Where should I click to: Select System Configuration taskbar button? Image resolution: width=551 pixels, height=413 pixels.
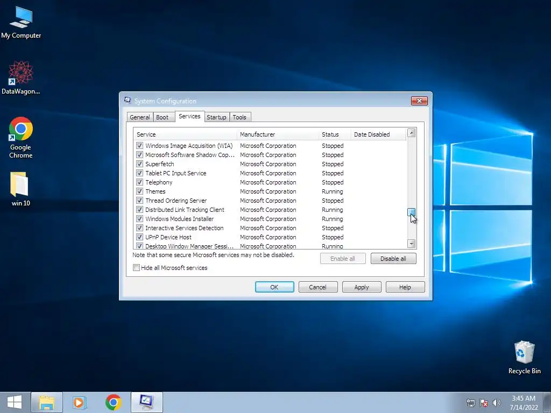[x=146, y=402]
